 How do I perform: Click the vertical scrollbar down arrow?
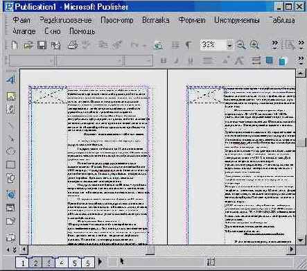(x=301, y=241)
